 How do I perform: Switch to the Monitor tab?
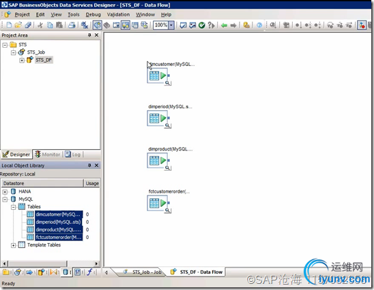[x=48, y=155]
